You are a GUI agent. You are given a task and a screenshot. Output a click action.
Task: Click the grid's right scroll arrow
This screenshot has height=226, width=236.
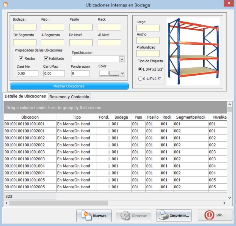(x=224, y=203)
